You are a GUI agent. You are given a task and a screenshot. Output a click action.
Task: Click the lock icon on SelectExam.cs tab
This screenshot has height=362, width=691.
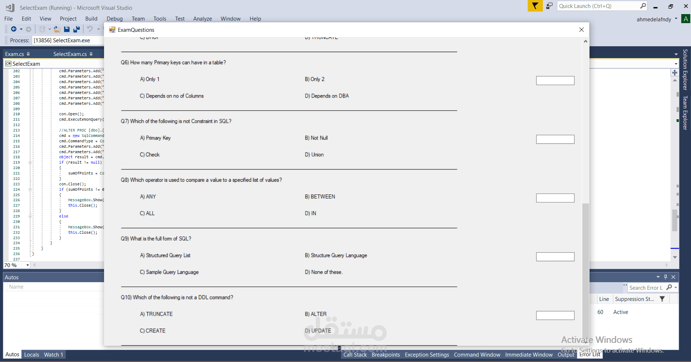tap(91, 54)
